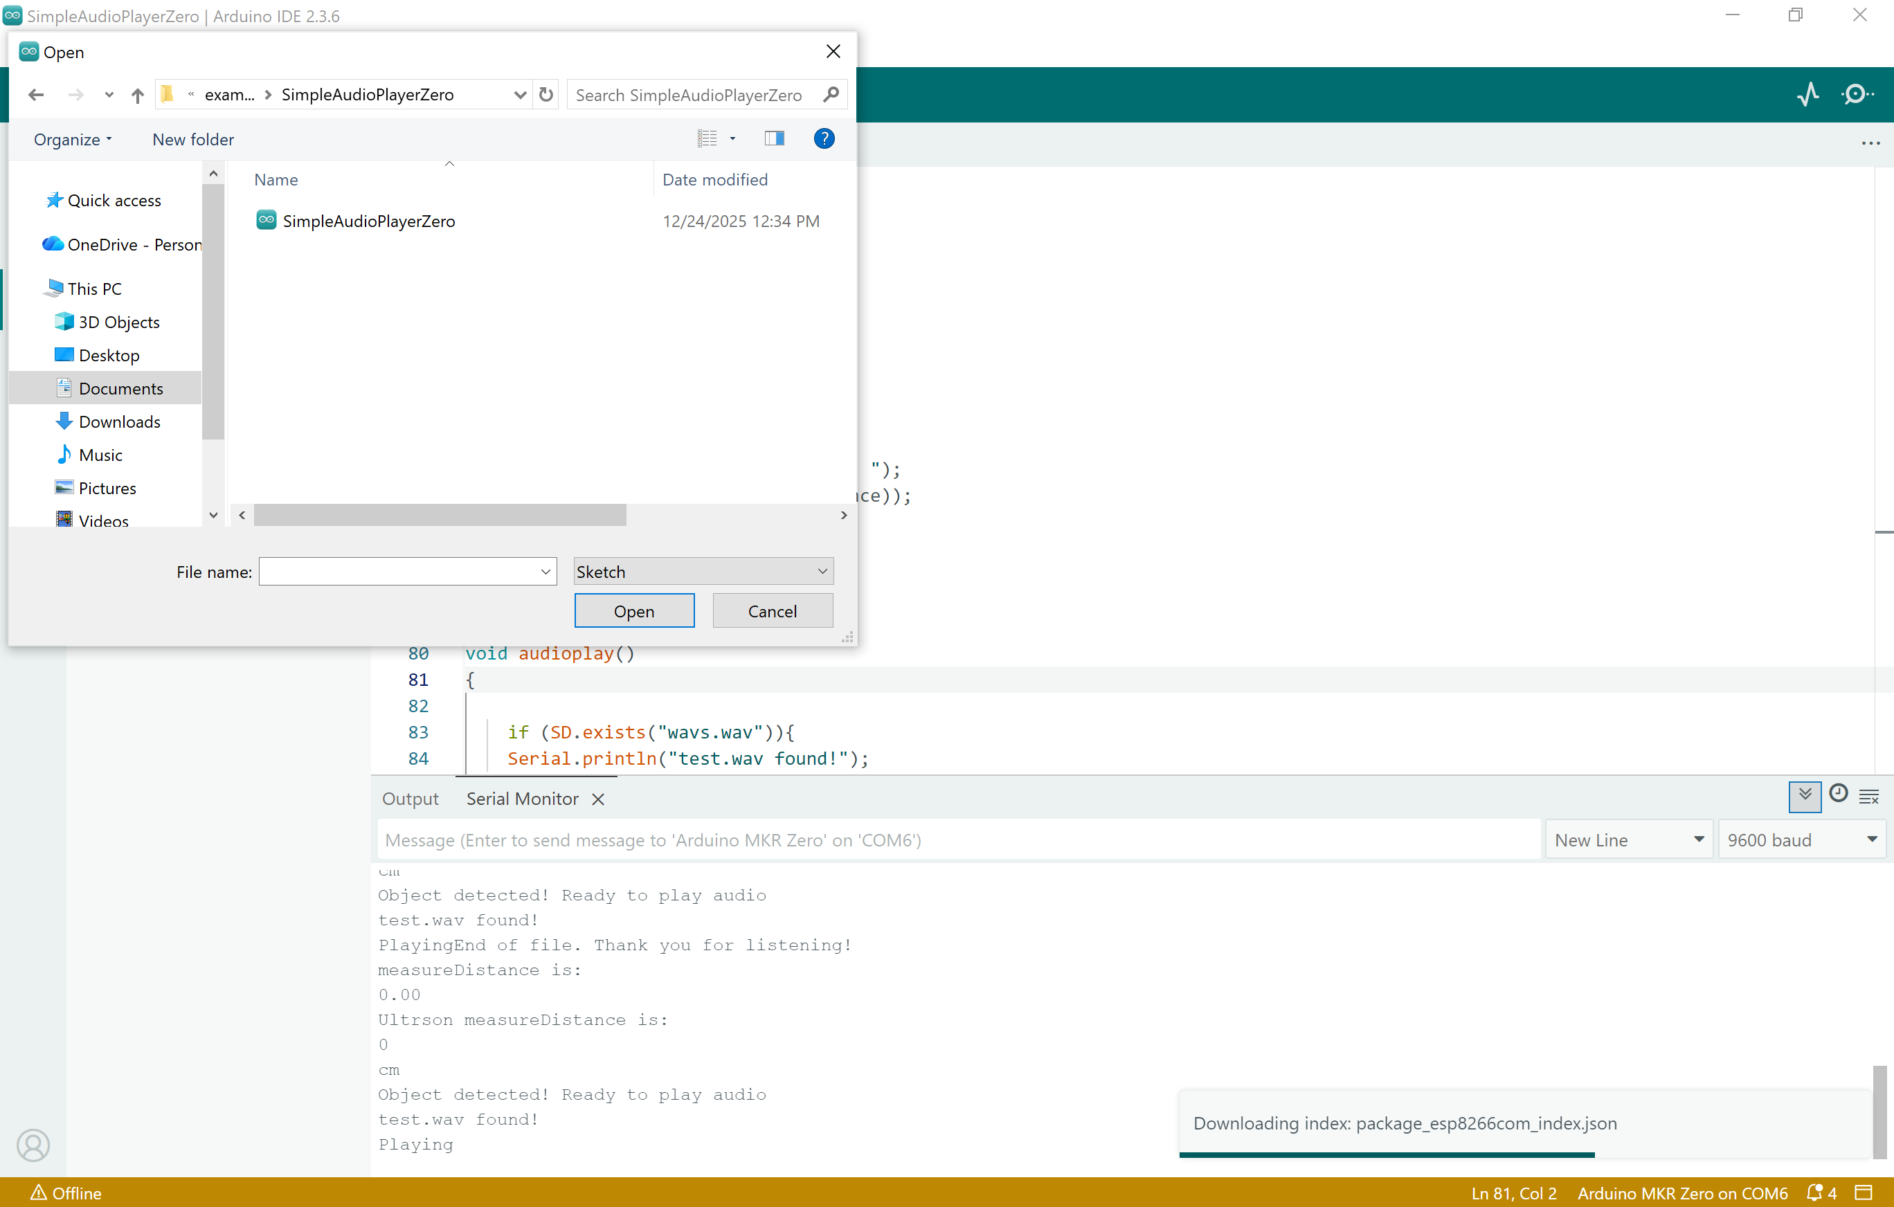Open the Serial Plotter from the toolbar
This screenshot has width=1894, height=1207.
point(1808,94)
